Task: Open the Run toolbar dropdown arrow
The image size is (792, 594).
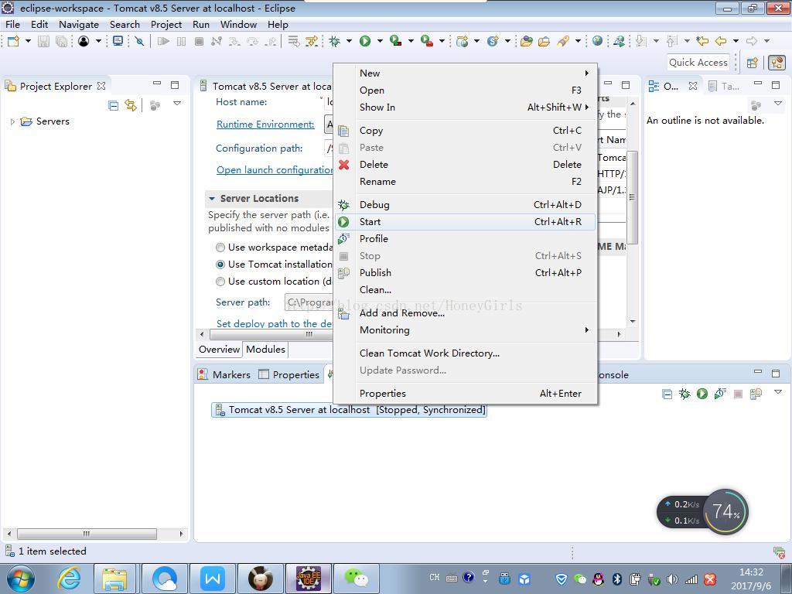Action: pyautogui.click(x=380, y=42)
